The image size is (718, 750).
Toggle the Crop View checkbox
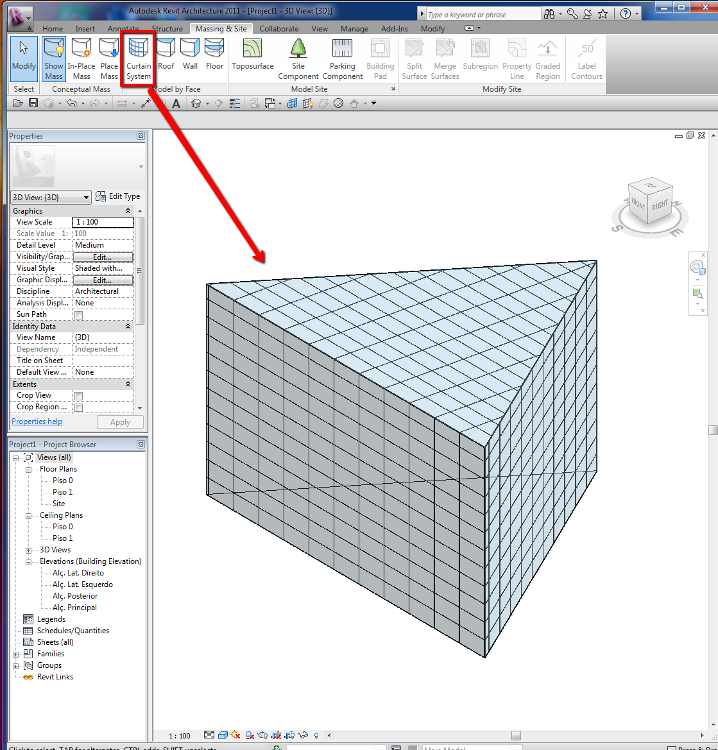tap(78, 396)
